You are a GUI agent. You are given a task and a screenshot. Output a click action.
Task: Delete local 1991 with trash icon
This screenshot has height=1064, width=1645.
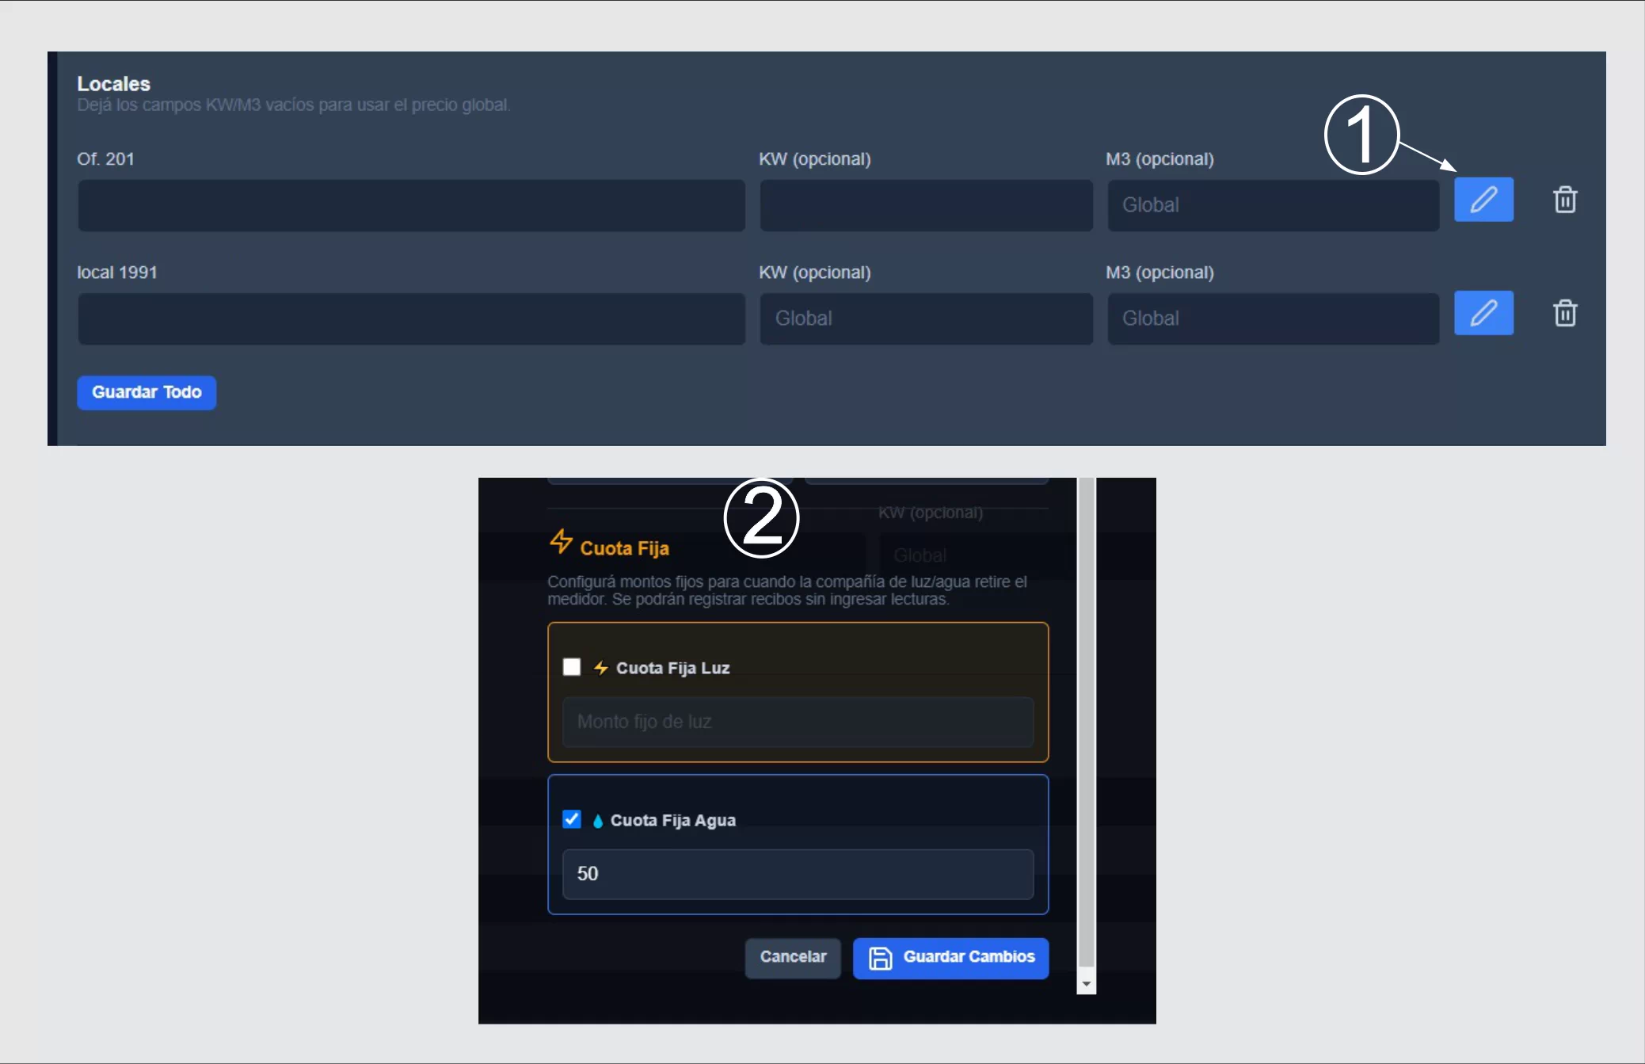click(1565, 313)
